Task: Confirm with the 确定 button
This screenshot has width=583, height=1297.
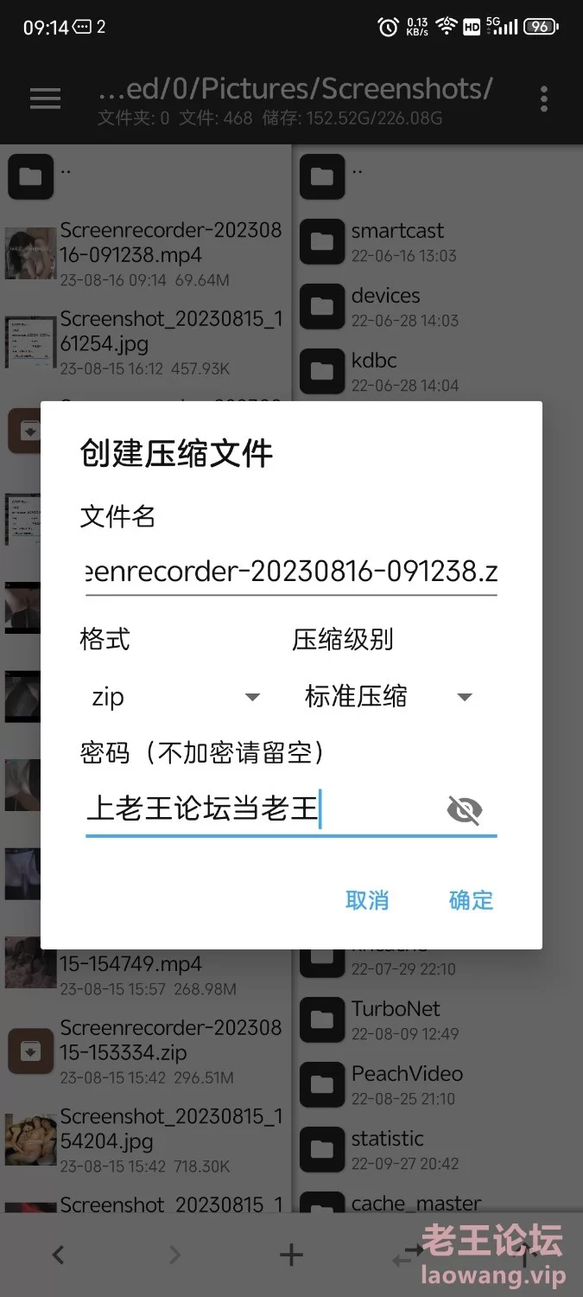Action: [x=471, y=900]
